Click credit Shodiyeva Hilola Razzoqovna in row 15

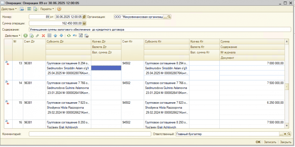(164, 108)
